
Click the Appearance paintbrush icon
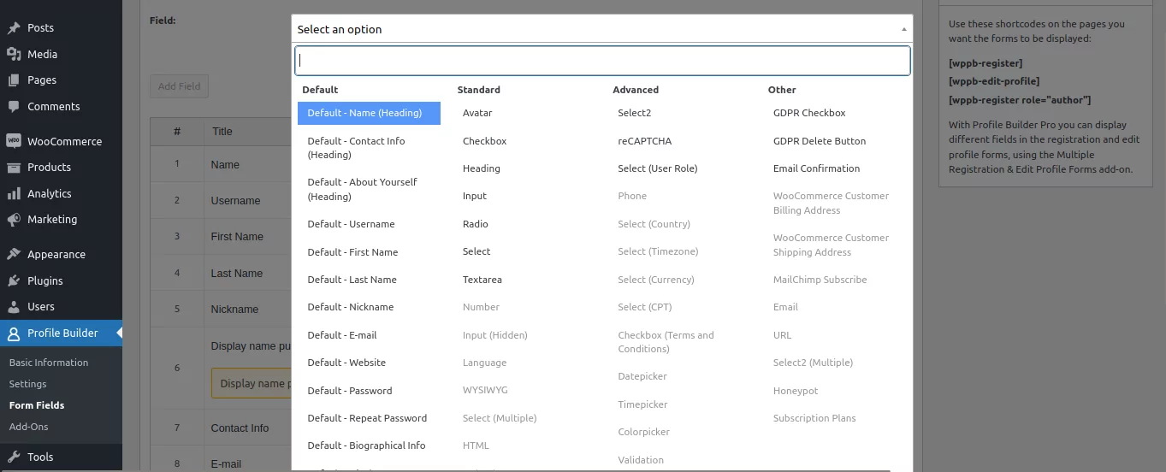pos(14,254)
